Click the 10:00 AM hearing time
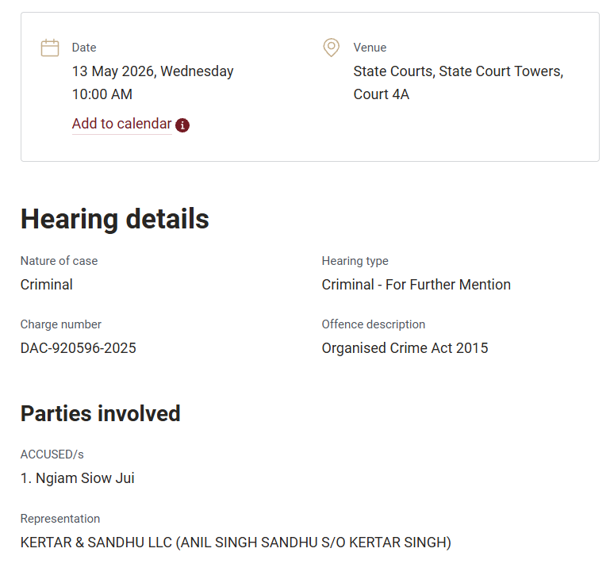The width and height of the screenshot is (610, 579). tap(102, 94)
